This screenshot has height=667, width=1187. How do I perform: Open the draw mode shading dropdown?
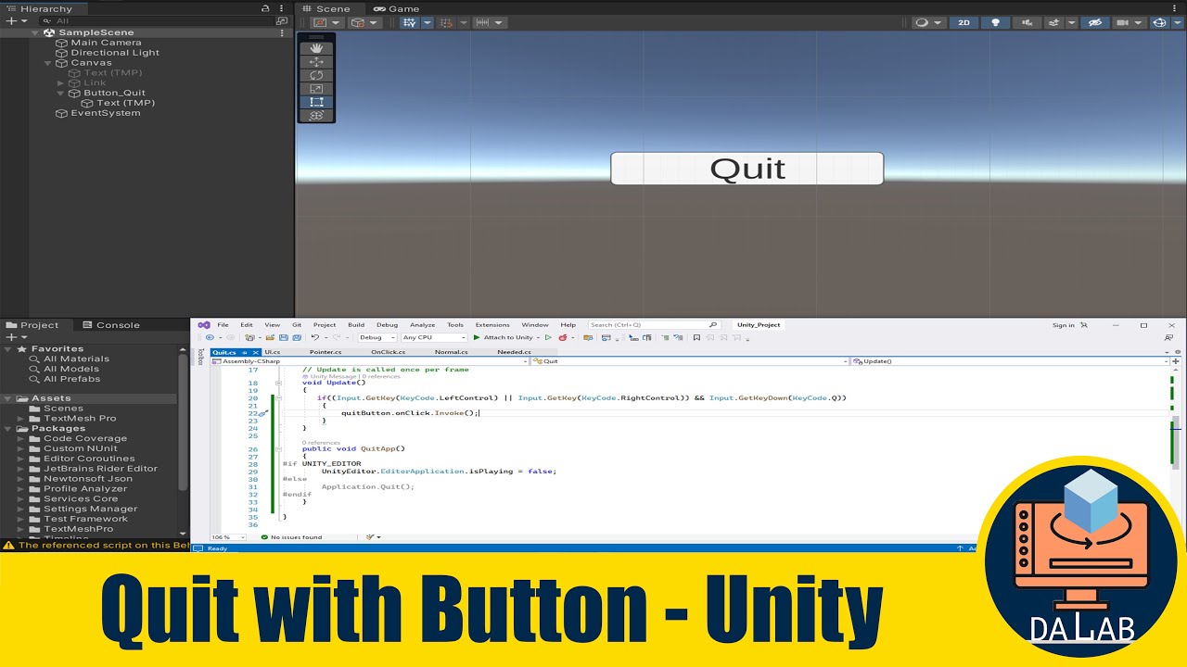click(x=927, y=22)
